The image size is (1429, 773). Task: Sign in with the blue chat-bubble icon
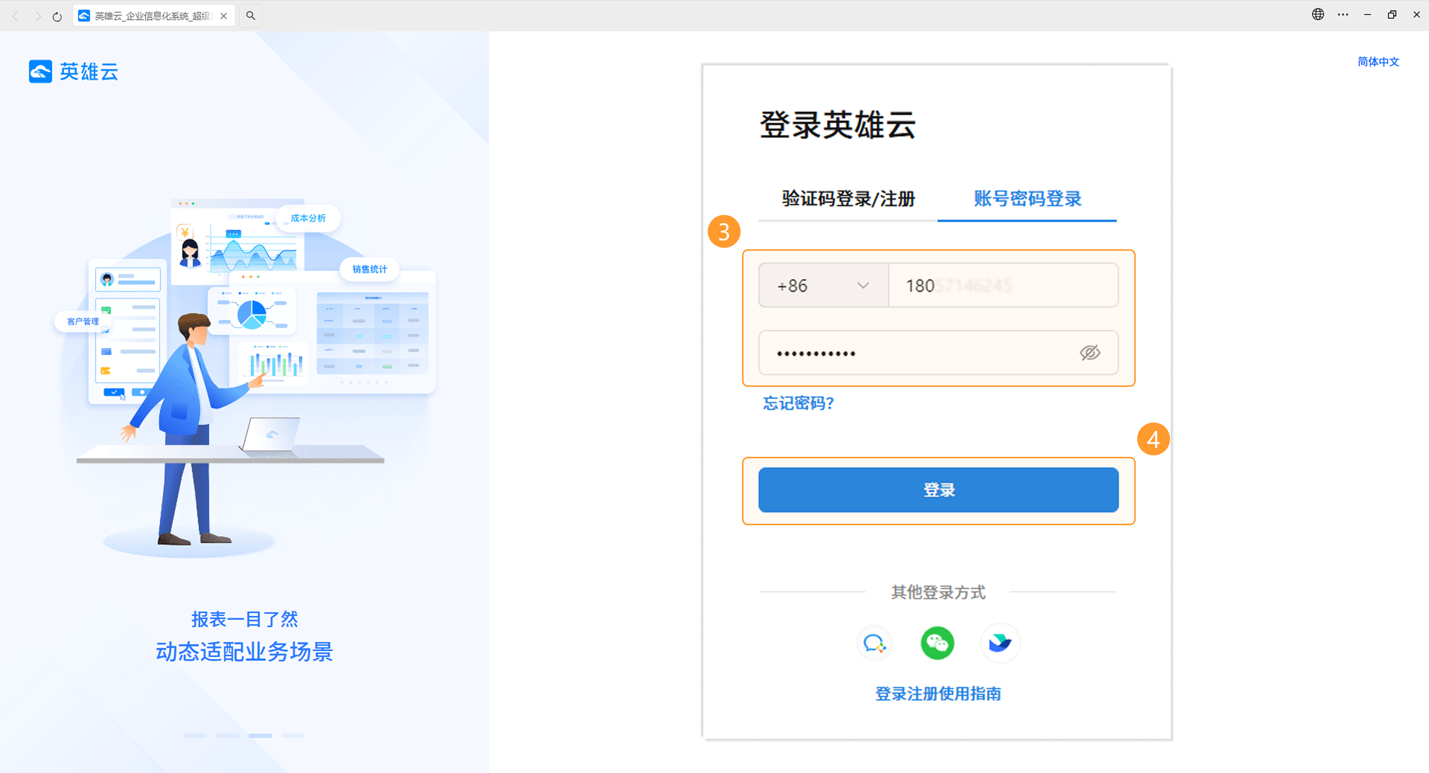pyautogui.click(x=874, y=643)
